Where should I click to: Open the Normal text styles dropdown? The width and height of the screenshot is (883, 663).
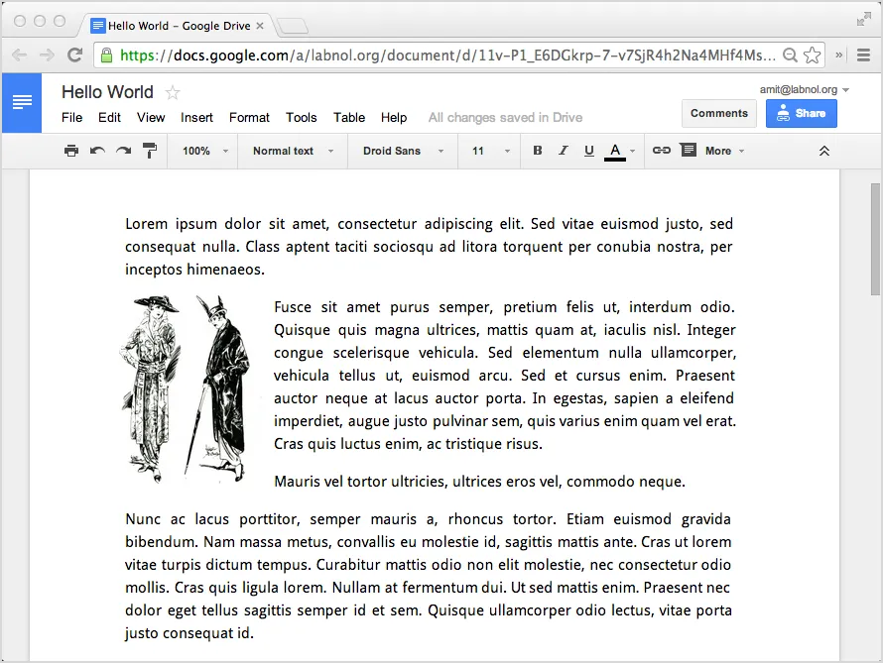click(x=291, y=151)
